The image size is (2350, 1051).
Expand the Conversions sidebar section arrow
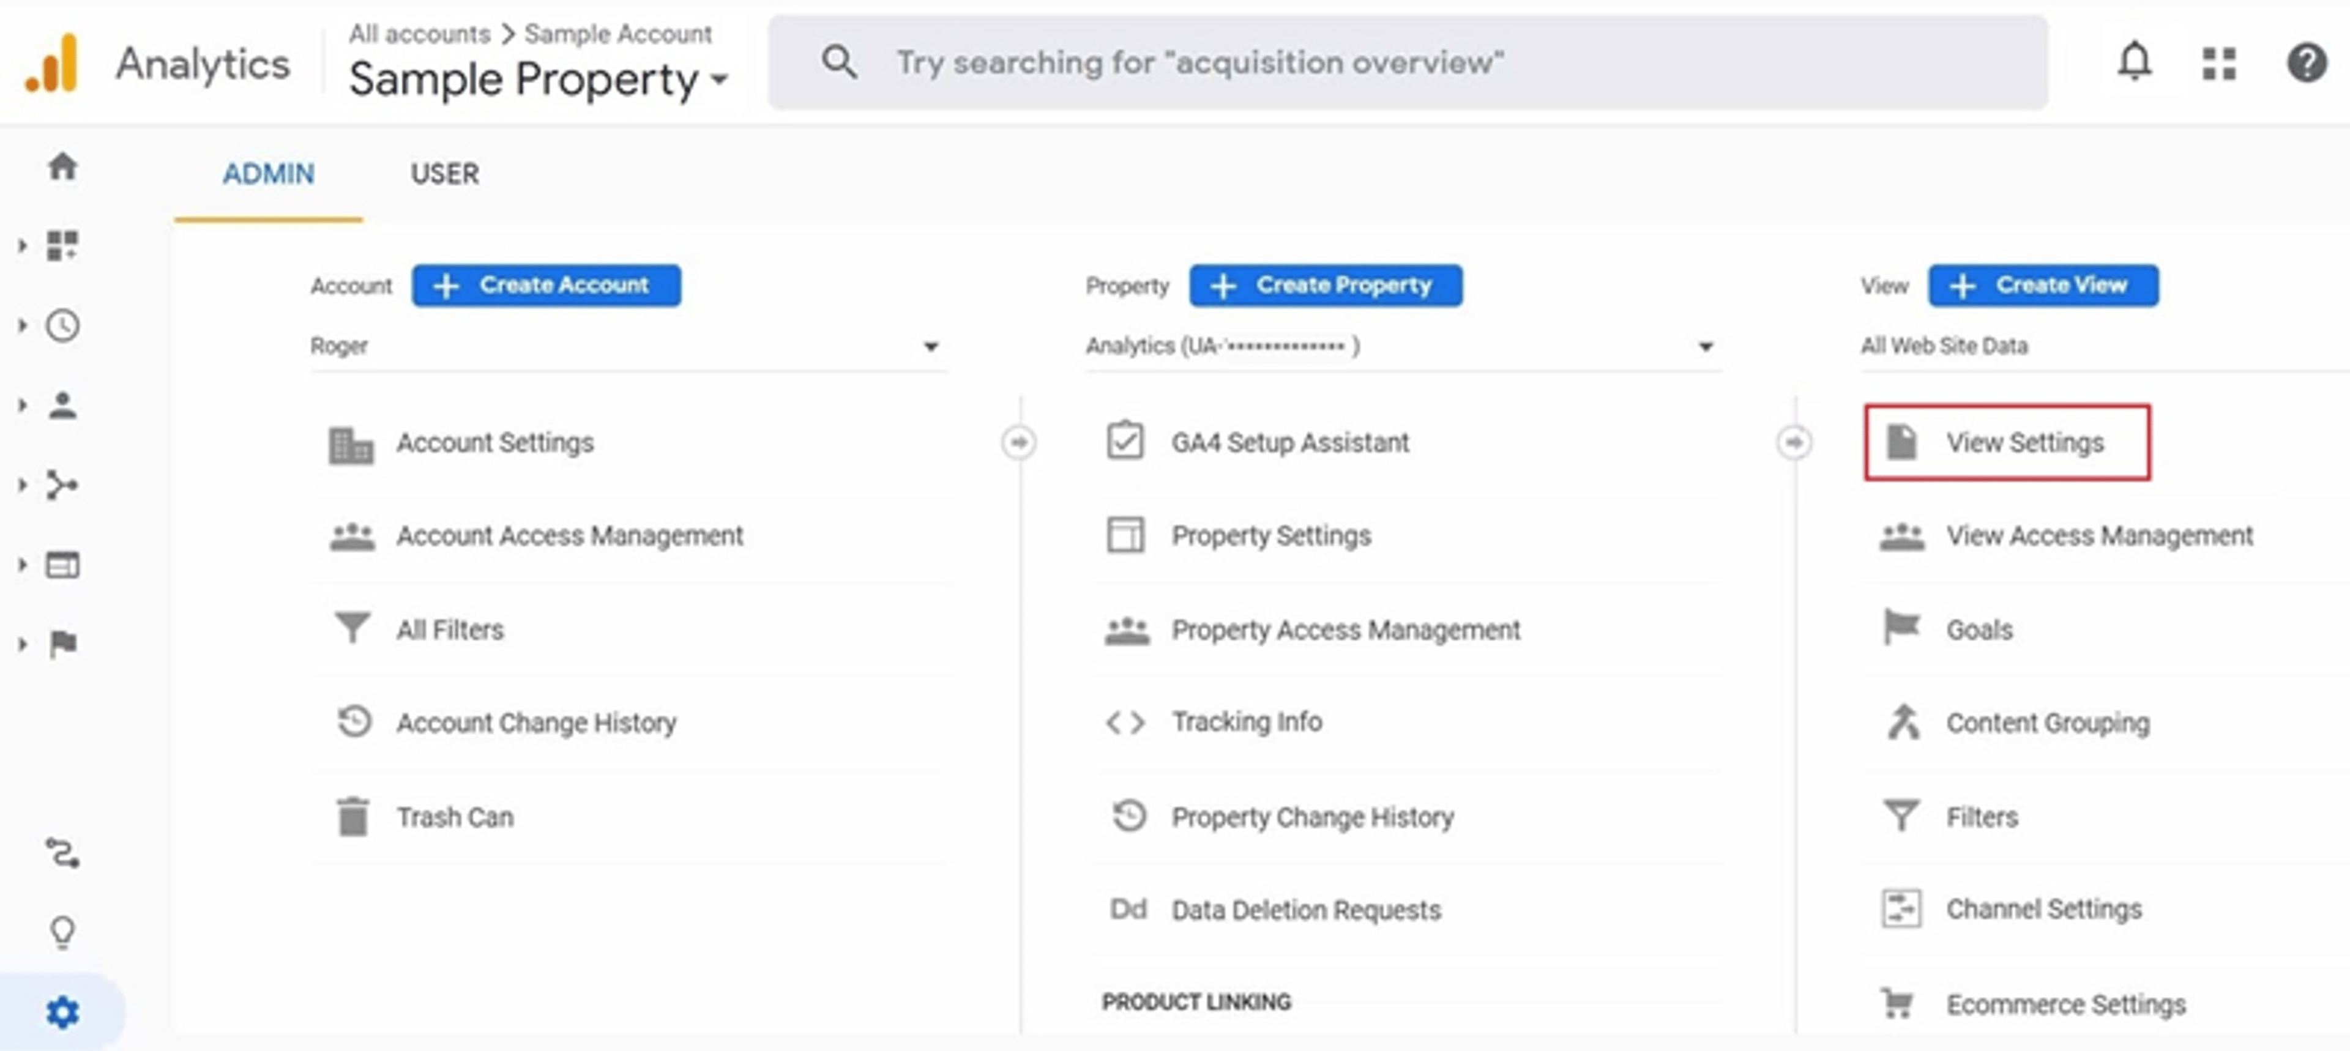22,644
